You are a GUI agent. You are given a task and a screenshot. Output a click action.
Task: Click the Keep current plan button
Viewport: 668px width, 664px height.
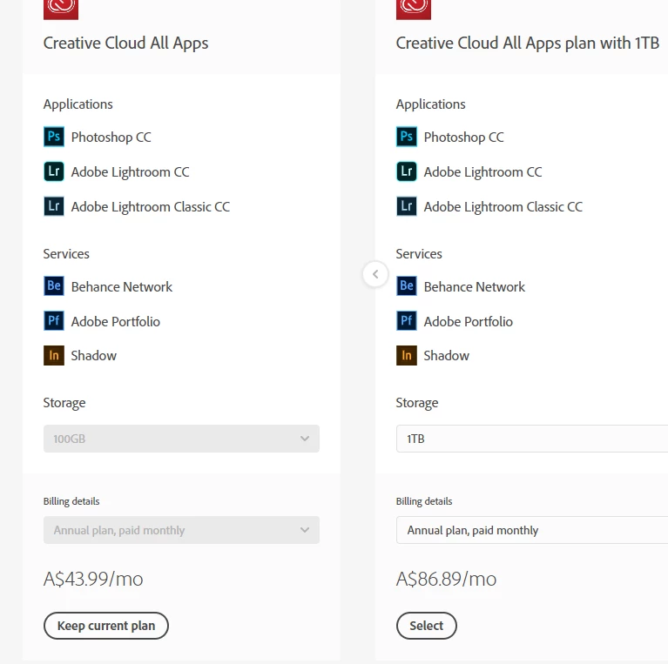coord(106,626)
